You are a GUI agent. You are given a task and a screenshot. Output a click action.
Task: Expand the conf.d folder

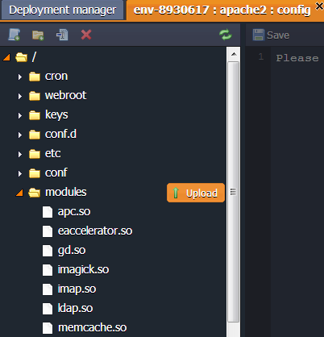point(20,135)
